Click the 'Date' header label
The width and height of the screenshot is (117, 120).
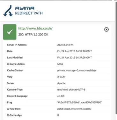10,51
